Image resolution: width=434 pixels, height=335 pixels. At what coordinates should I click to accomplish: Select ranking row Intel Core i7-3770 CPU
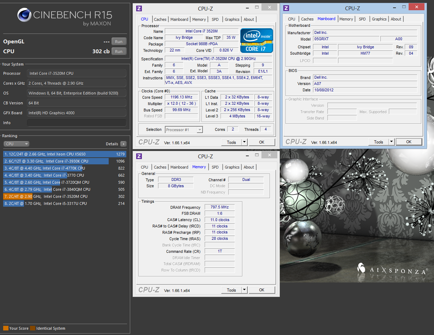click(65, 175)
